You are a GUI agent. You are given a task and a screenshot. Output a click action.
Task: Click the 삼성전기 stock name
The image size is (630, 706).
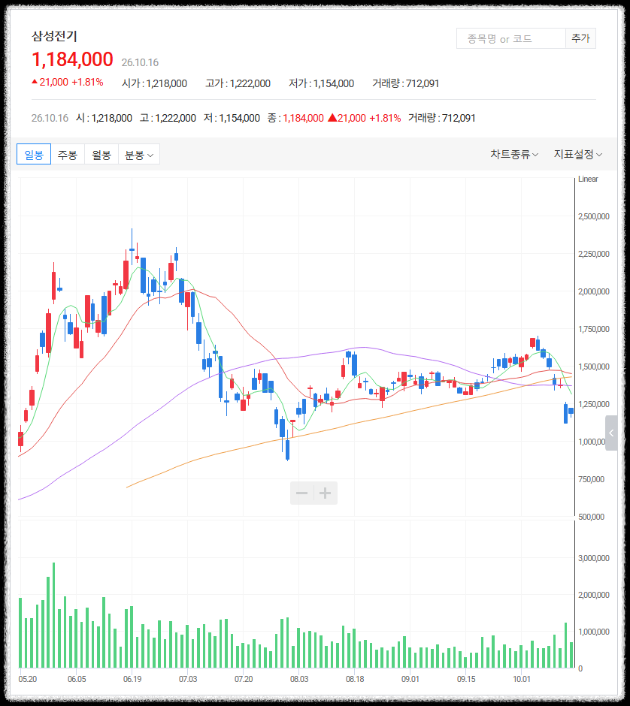coord(55,36)
